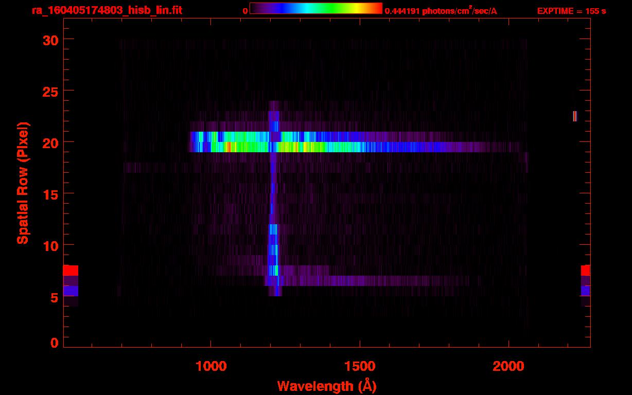Click the filename ra_160405174803_hisb_lin.fit title
This screenshot has width=632, height=395.
[x=107, y=10]
